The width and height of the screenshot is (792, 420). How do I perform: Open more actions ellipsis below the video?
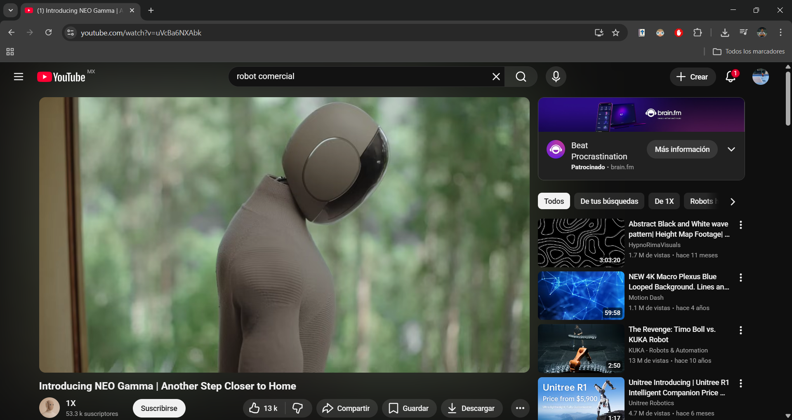(x=520, y=408)
